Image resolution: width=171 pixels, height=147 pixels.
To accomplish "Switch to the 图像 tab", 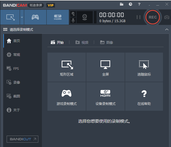I will pyautogui.click(x=107, y=42).
